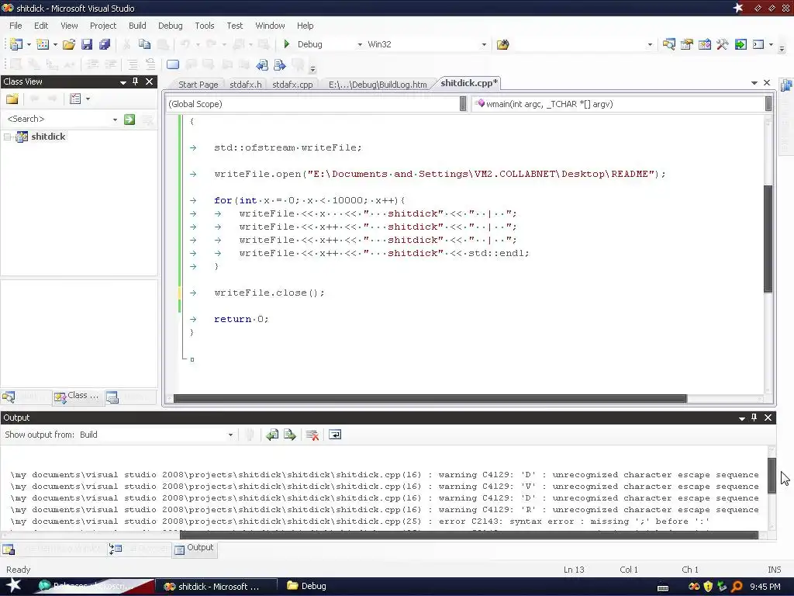This screenshot has width=794, height=596.
Task: Pin the Output panel
Action: (754, 417)
